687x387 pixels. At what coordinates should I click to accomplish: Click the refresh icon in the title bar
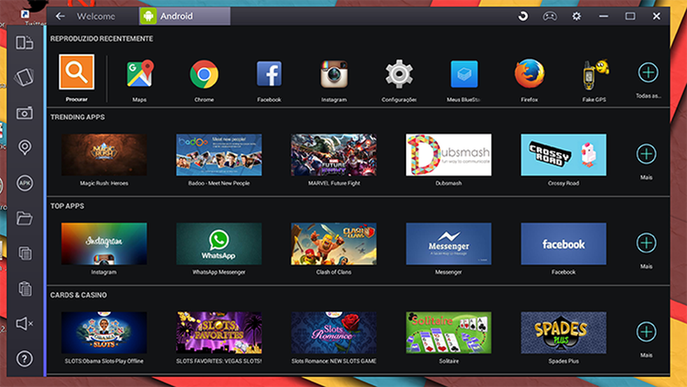tap(523, 16)
